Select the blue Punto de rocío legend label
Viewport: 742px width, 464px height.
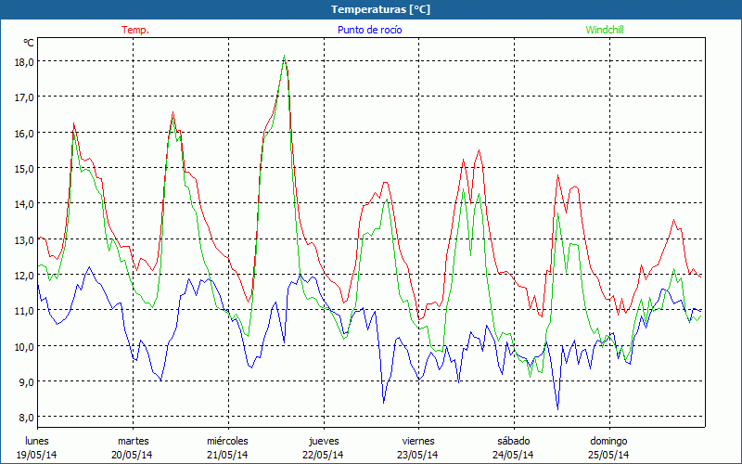click(x=369, y=30)
